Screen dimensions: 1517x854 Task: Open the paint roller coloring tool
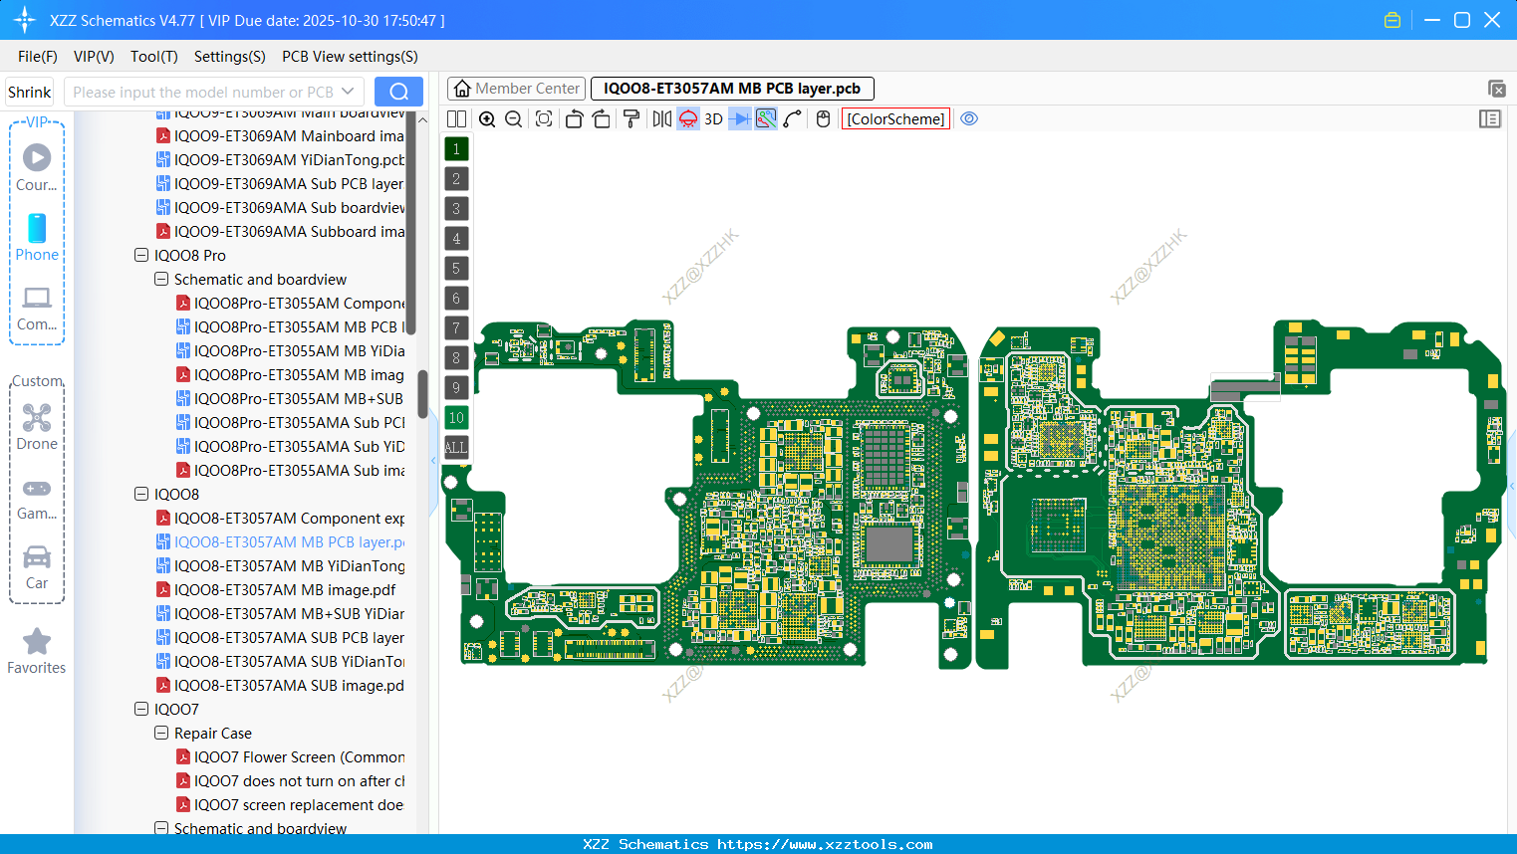(x=631, y=118)
